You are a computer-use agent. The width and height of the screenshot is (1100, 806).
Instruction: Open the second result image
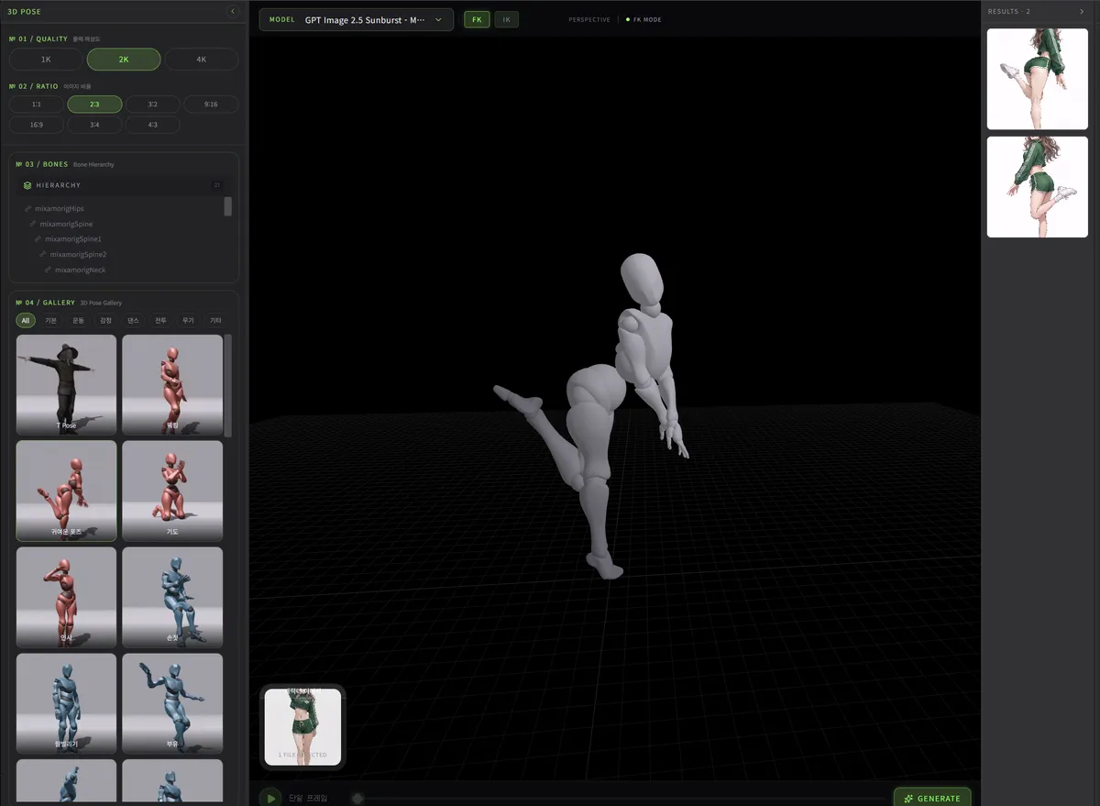tap(1037, 187)
